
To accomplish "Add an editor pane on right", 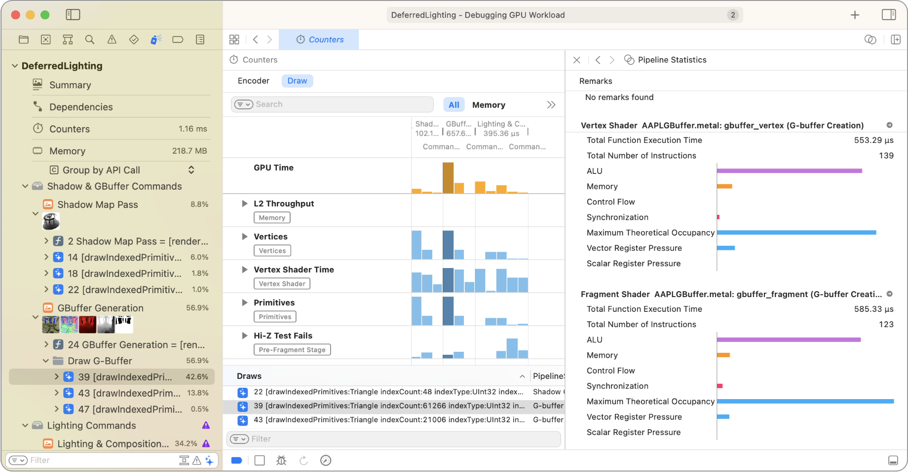I will 896,39.
